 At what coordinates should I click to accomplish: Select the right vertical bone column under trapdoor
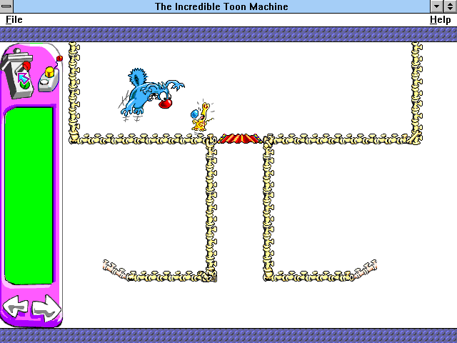click(x=268, y=209)
